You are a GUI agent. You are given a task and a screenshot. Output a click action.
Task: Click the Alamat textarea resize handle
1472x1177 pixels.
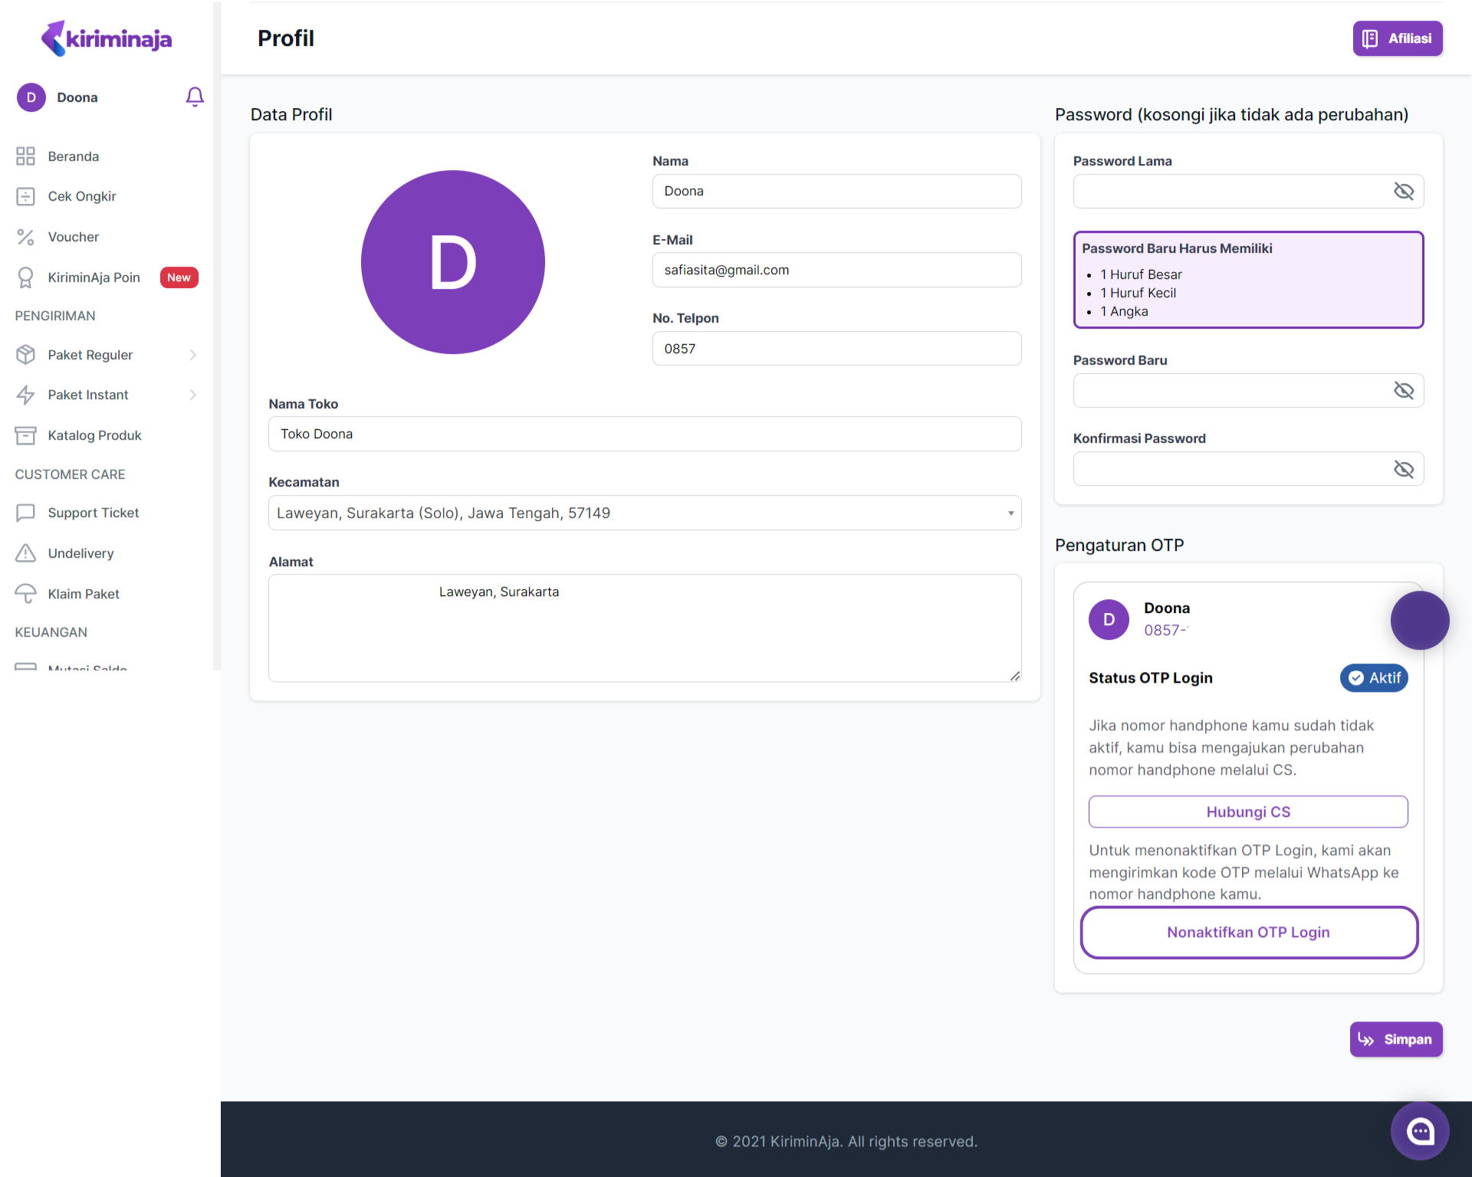[x=1015, y=676]
